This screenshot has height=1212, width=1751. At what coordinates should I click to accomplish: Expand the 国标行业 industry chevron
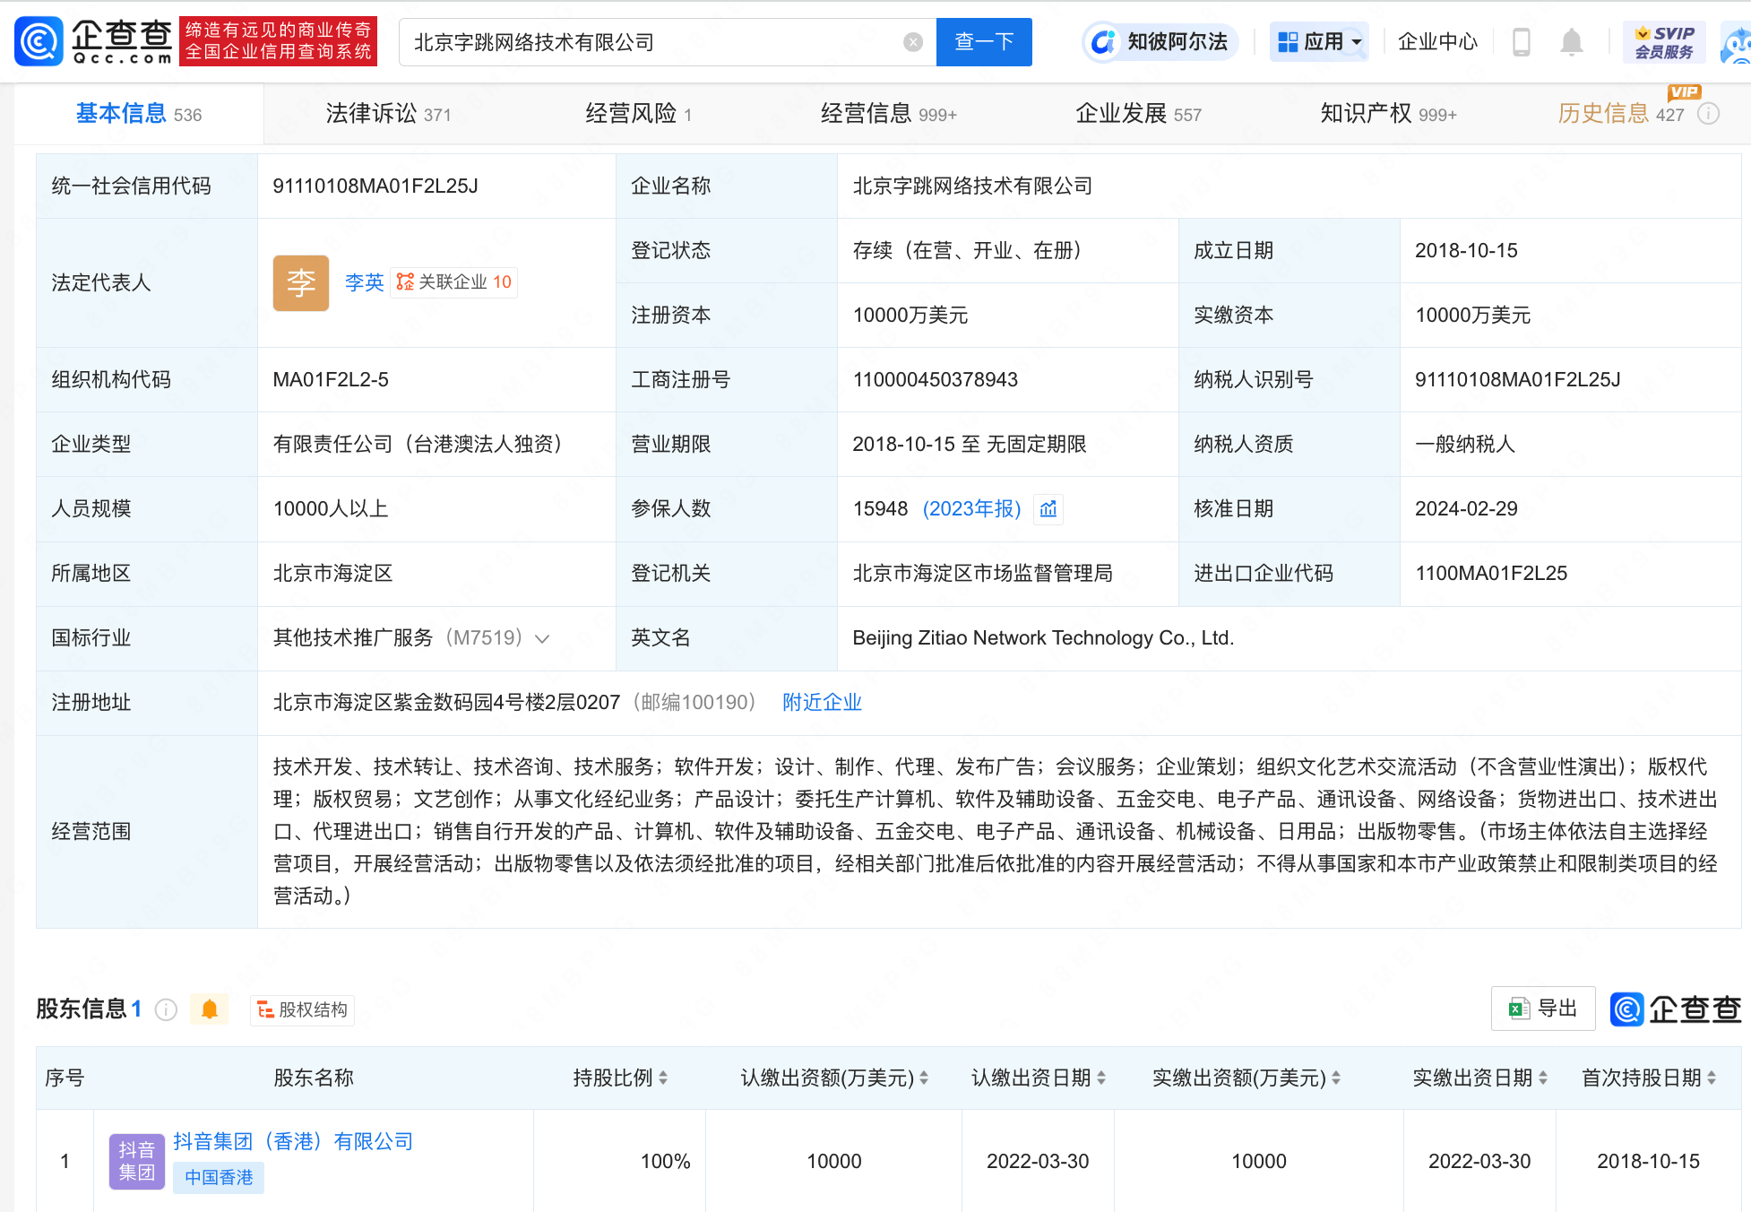pyautogui.click(x=542, y=638)
